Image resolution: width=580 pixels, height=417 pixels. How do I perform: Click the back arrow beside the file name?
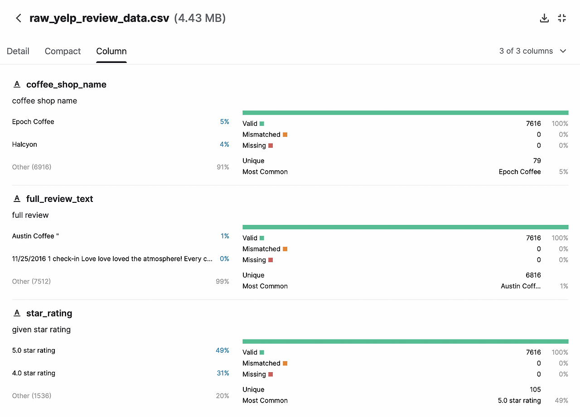coord(18,18)
